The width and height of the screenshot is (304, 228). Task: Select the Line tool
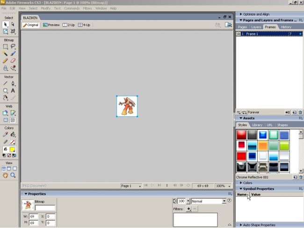pyautogui.click(x=6, y=84)
